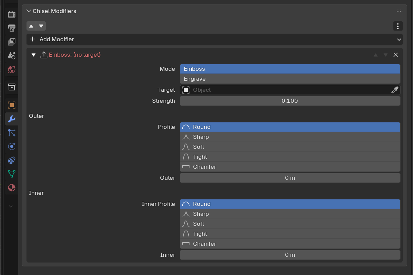The height and width of the screenshot is (275, 413).
Task: Open the three-dot options menu
Action: point(398,26)
